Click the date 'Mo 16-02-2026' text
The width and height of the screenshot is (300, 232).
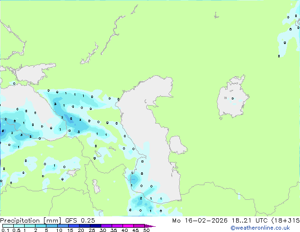(x=200, y=220)
